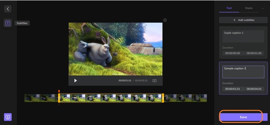Play the video preview
Screen dimensions: 270x125
pos(75,80)
